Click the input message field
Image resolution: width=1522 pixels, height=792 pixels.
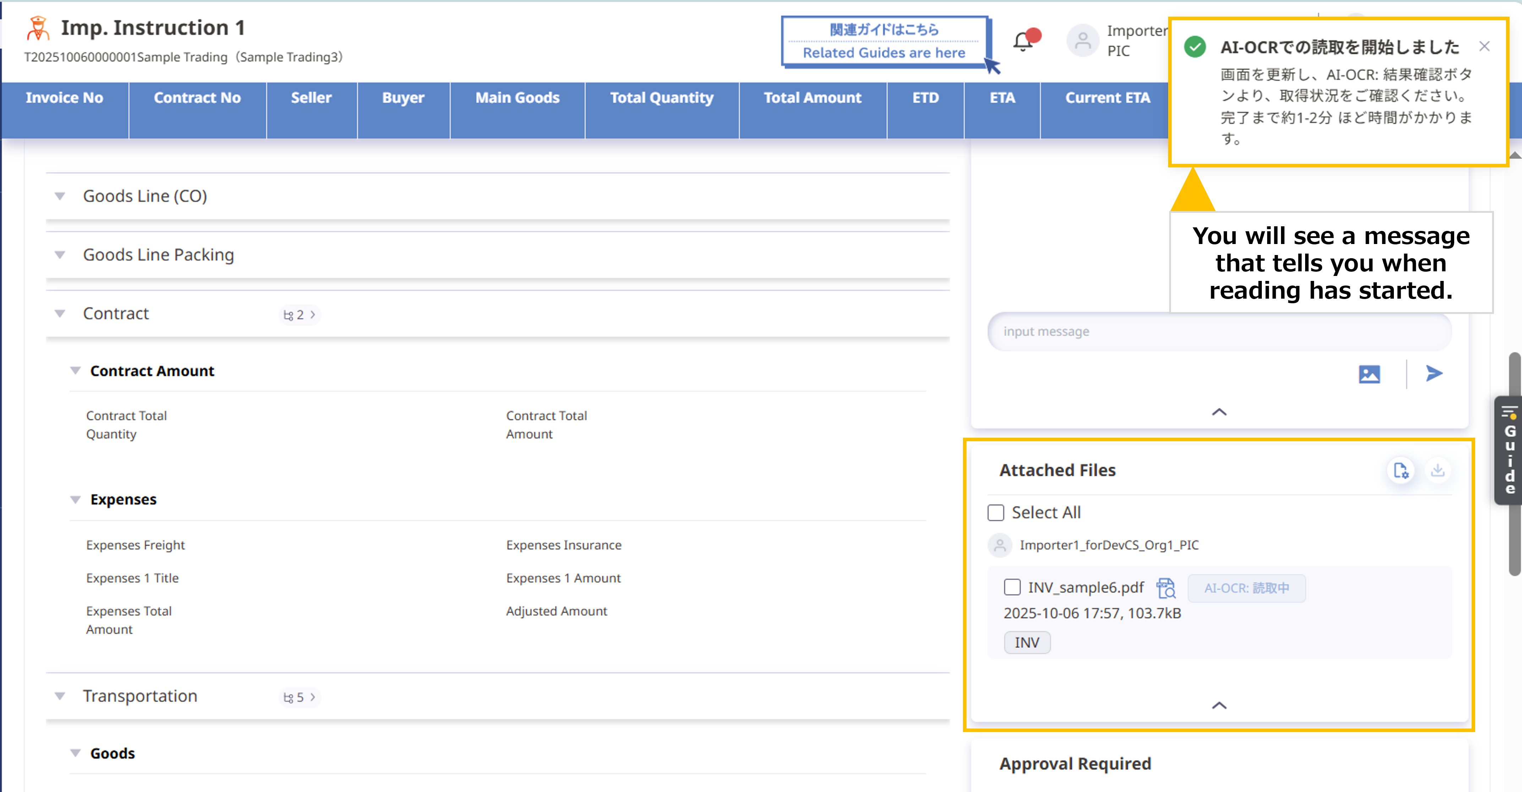coord(1220,332)
